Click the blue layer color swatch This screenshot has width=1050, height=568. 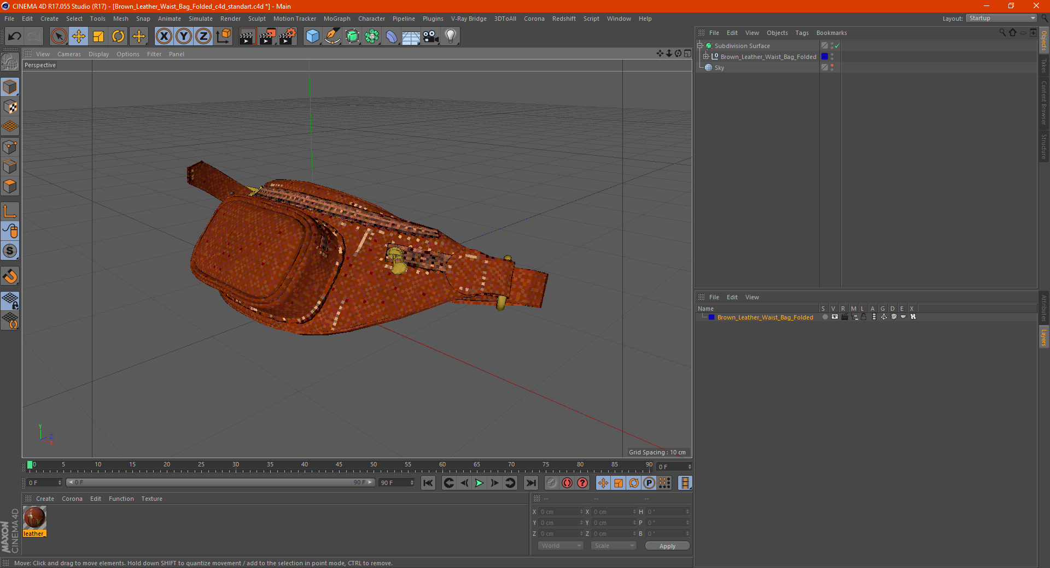click(x=711, y=317)
